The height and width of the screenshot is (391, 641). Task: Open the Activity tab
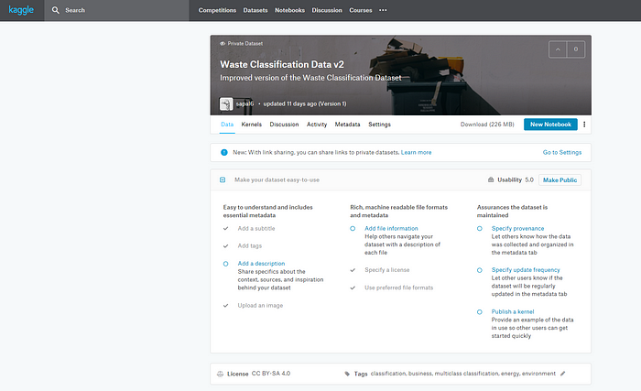(x=317, y=125)
